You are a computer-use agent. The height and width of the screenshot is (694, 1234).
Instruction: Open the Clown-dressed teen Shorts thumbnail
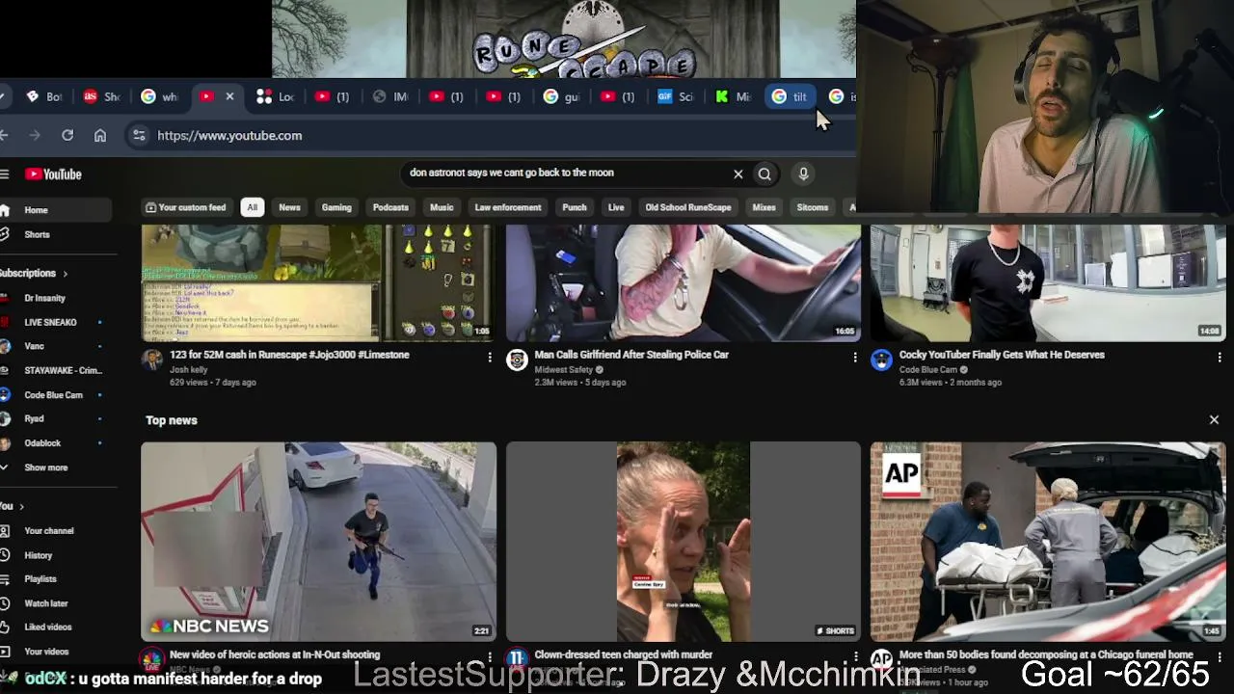683,542
